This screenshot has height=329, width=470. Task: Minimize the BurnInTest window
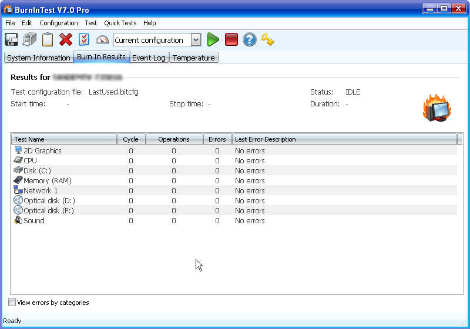pyautogui.click(x=429, y=9)
